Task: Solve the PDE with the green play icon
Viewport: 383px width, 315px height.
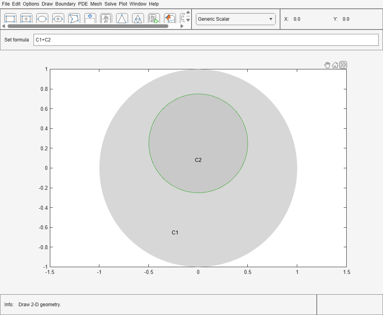Action: (x=154, y=18)
